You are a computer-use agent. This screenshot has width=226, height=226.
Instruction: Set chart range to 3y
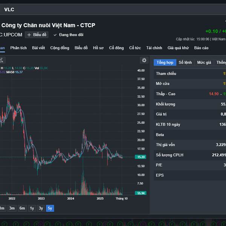pos(41,208)
